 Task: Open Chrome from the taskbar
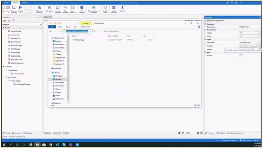(x=51, y=145)
